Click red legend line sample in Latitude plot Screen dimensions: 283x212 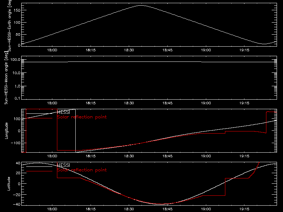pyautogui.click(x=39, y=171)
